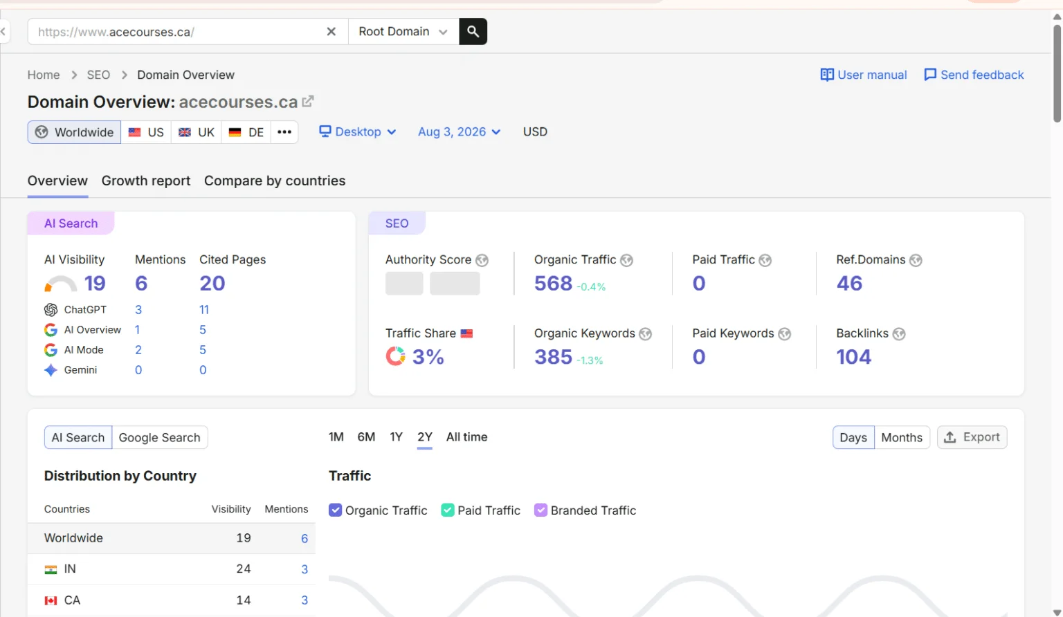This screenshot has width=1063, height=617.
Task: Select the Google Search toggle
Action: pos(160,437)
